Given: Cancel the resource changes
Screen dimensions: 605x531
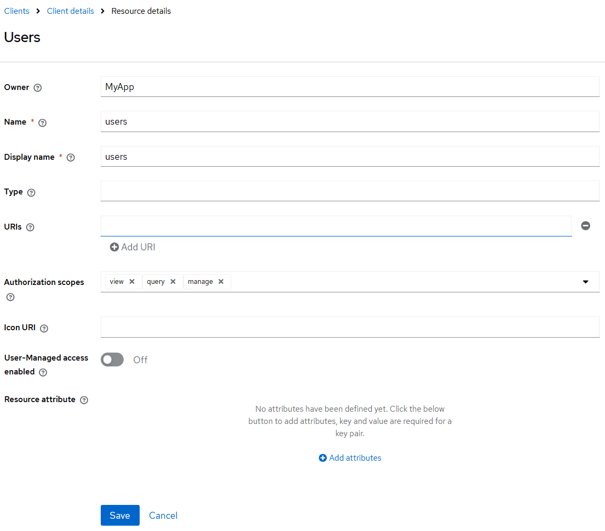Looking at the screenshot, I should pyautogui.click(x=163, y=515).
